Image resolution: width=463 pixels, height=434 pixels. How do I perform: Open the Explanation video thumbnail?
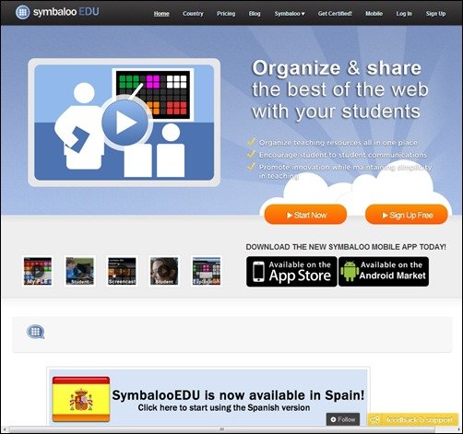pos(207,271)
